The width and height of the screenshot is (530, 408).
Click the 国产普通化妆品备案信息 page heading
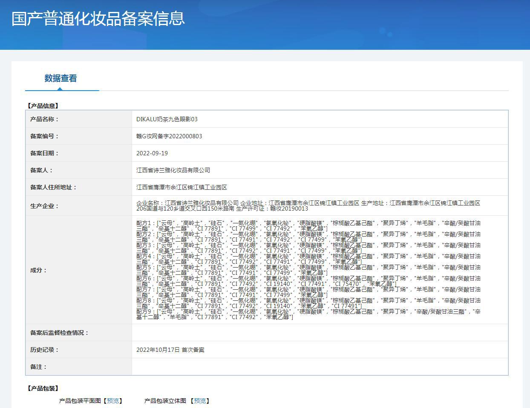[x=98, y=18]
